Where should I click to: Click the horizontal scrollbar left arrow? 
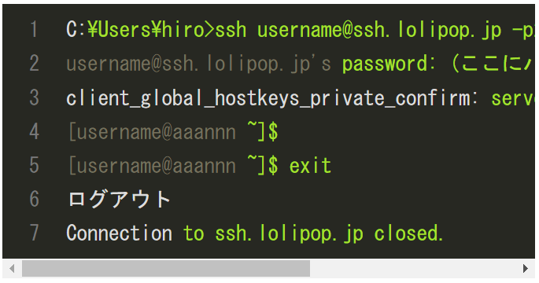pyautogui.click(x=12, y=268)
